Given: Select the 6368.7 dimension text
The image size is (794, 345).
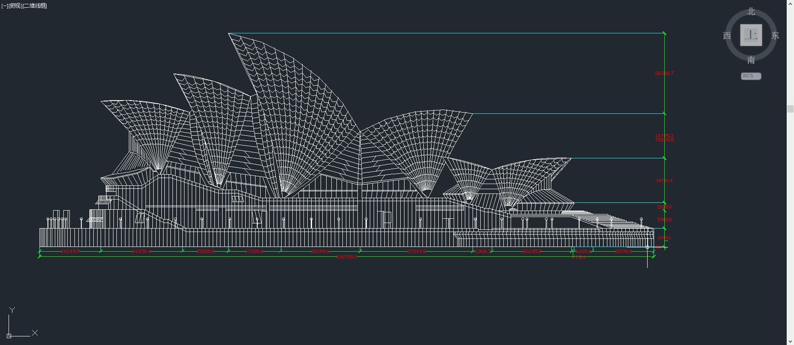Looking at the screenshot, I should (x=482, y=251).
